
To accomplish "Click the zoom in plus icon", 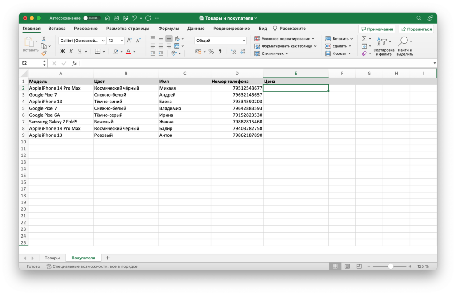I will pos(410,266).
